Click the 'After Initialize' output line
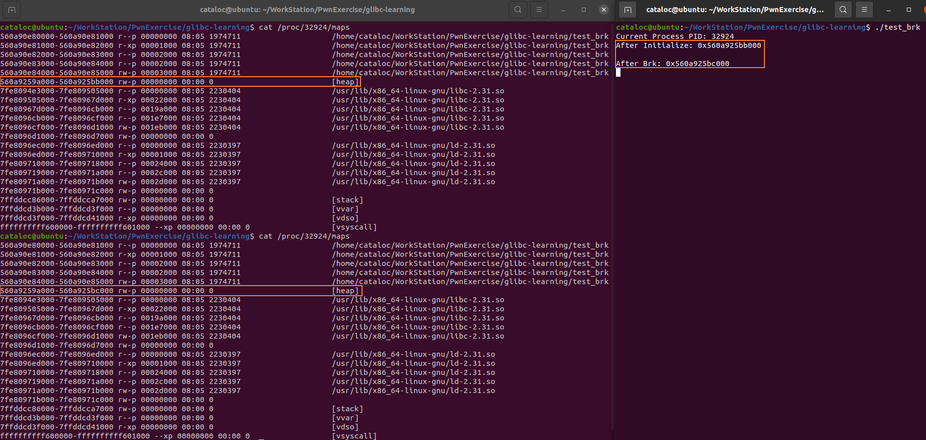The image size is (926, 440). point(688,45)
